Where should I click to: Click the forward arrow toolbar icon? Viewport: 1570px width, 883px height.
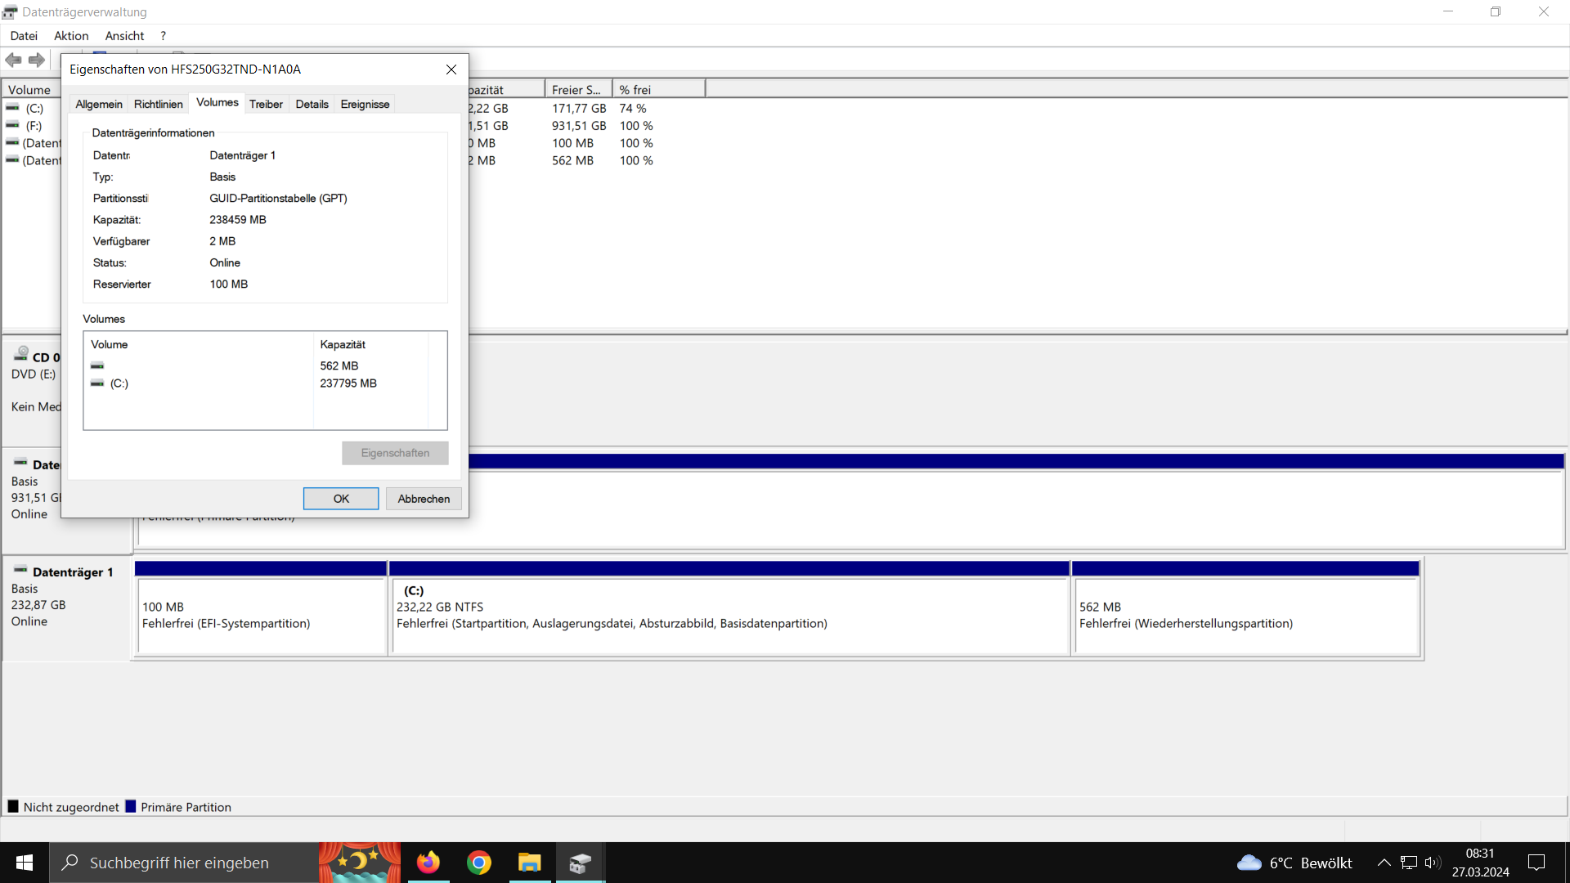coord(37,60)
